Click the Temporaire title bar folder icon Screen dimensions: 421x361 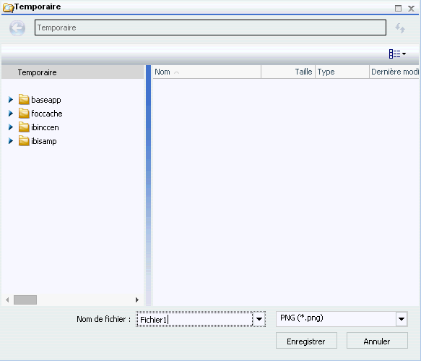8,7
